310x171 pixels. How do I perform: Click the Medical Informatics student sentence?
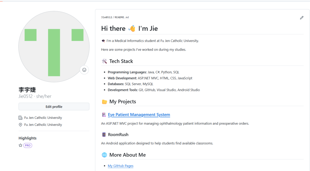coord(153,41)
